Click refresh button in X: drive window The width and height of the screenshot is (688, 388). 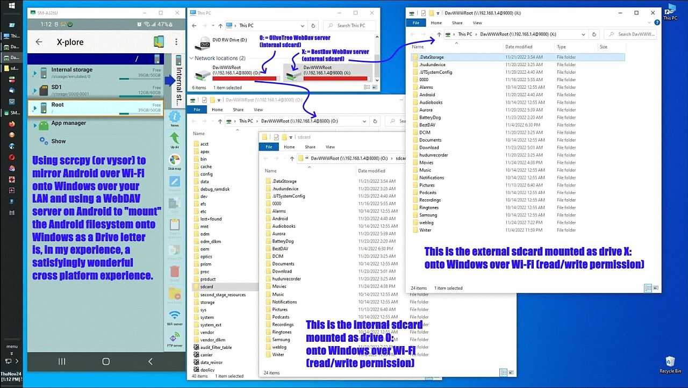594,34
